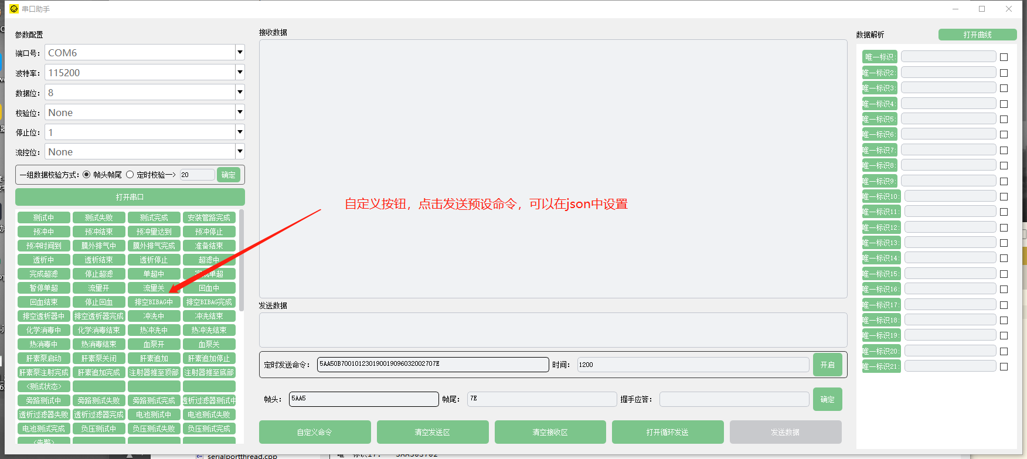Click the 打开串口 button
Screen dimensions: 1027x459
tap(130, 197)
